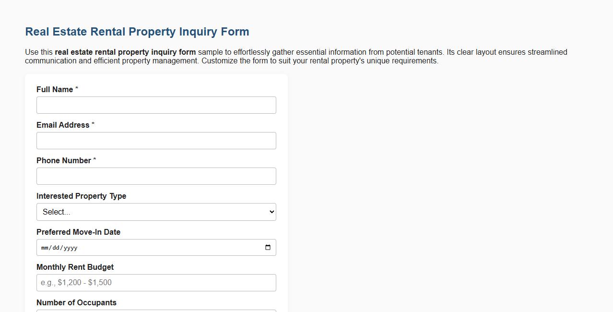Image resolution: width=613 pixels, height=312 pixels.
Task: Click the Full Name label
Action: click(54, 89)
